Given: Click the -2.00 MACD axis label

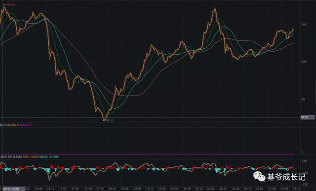Looking at the screenshot, I should pyautogui.click(x=305, y=184).
